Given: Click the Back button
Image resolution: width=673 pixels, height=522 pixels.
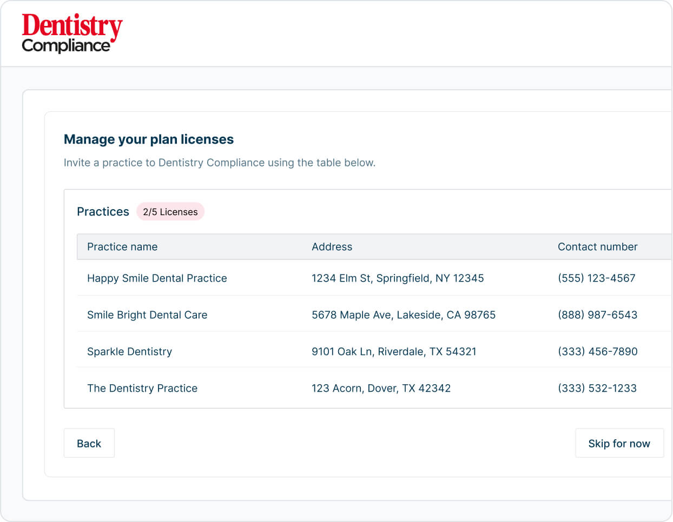Looking at the screenshot, I should point(89,443).
